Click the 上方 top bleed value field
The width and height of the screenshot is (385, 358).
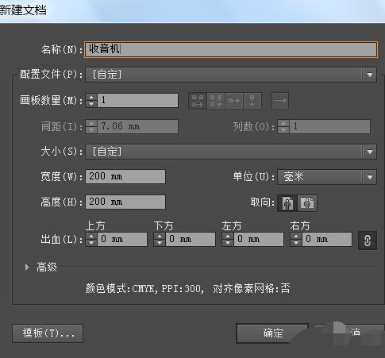(122, 240)
